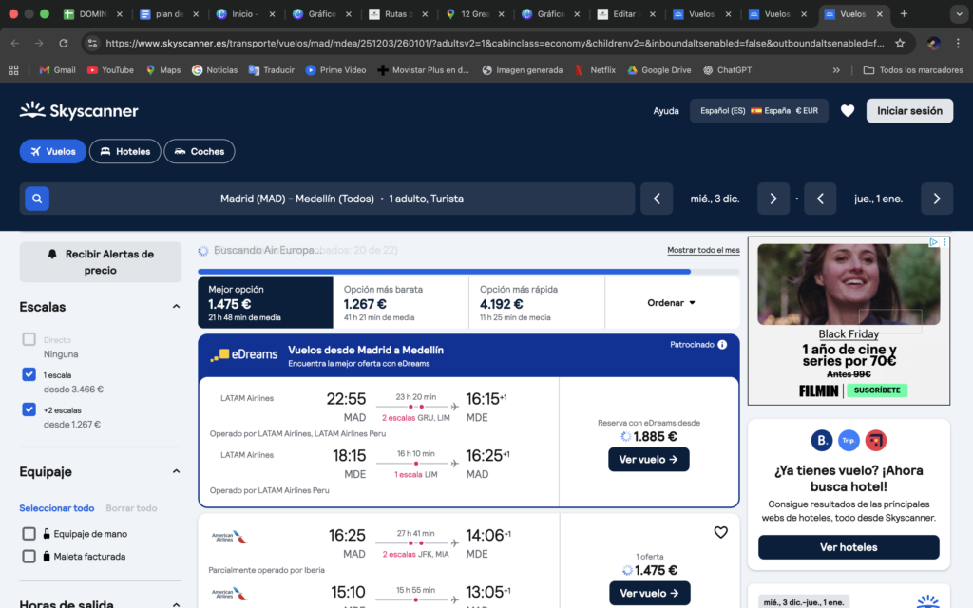Viewport: 973px width, 608px height.
Task: Go to previous departure date arrow
Action: coord(657,199)
